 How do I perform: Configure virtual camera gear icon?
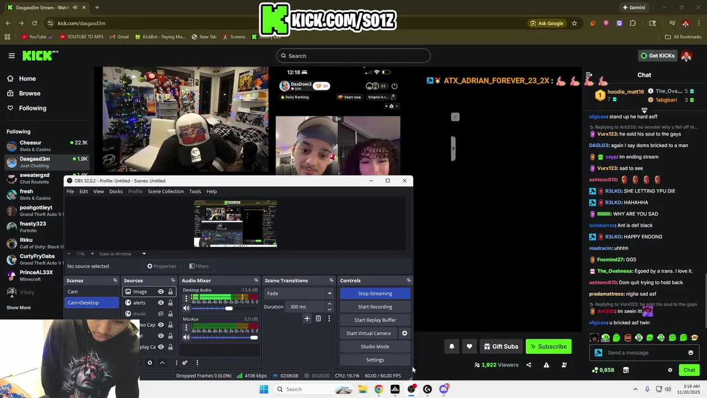404,333
